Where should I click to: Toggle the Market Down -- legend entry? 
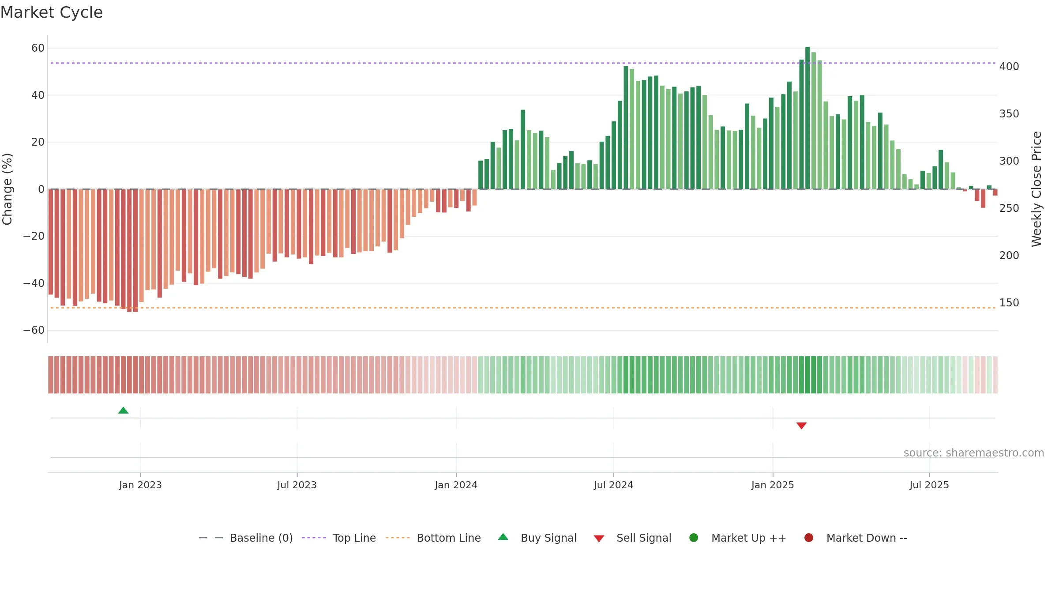(x=856, y=538)
